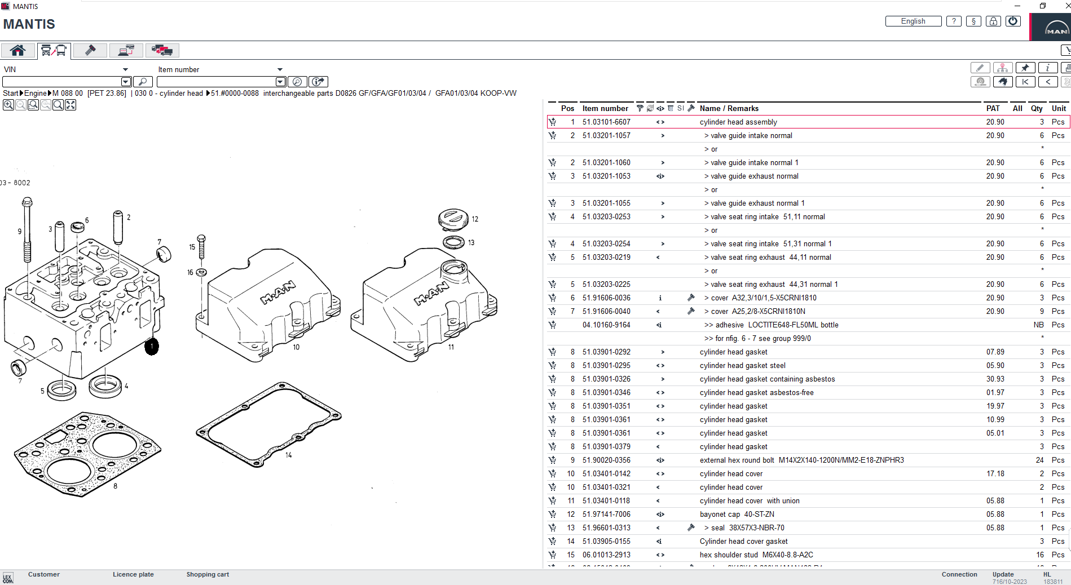Expand the Item number input history list
This screenshot has height=585, width=1071.
(281, 82)
